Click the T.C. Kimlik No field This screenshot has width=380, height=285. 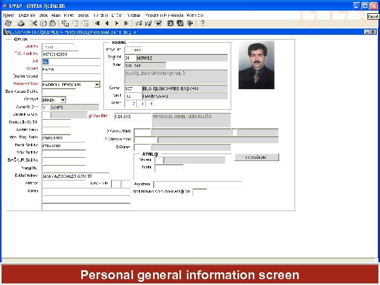coord(60,54)
